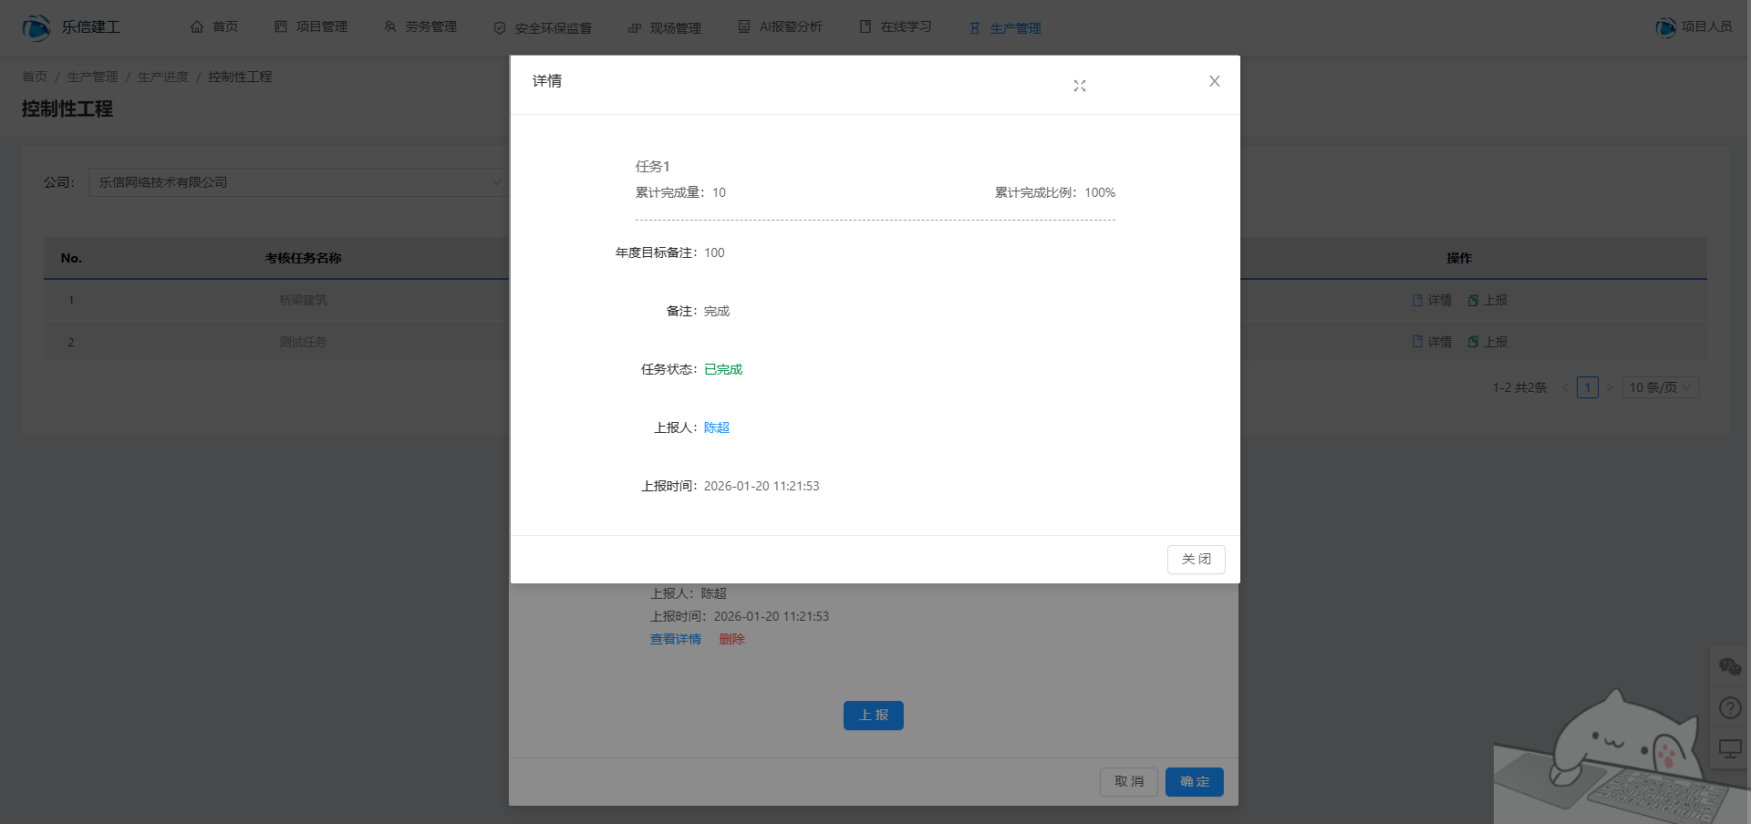The width and height of the screenshot is (1751, 824).
Task: Open the 陈超 reporter link
Action: point(716,427)
